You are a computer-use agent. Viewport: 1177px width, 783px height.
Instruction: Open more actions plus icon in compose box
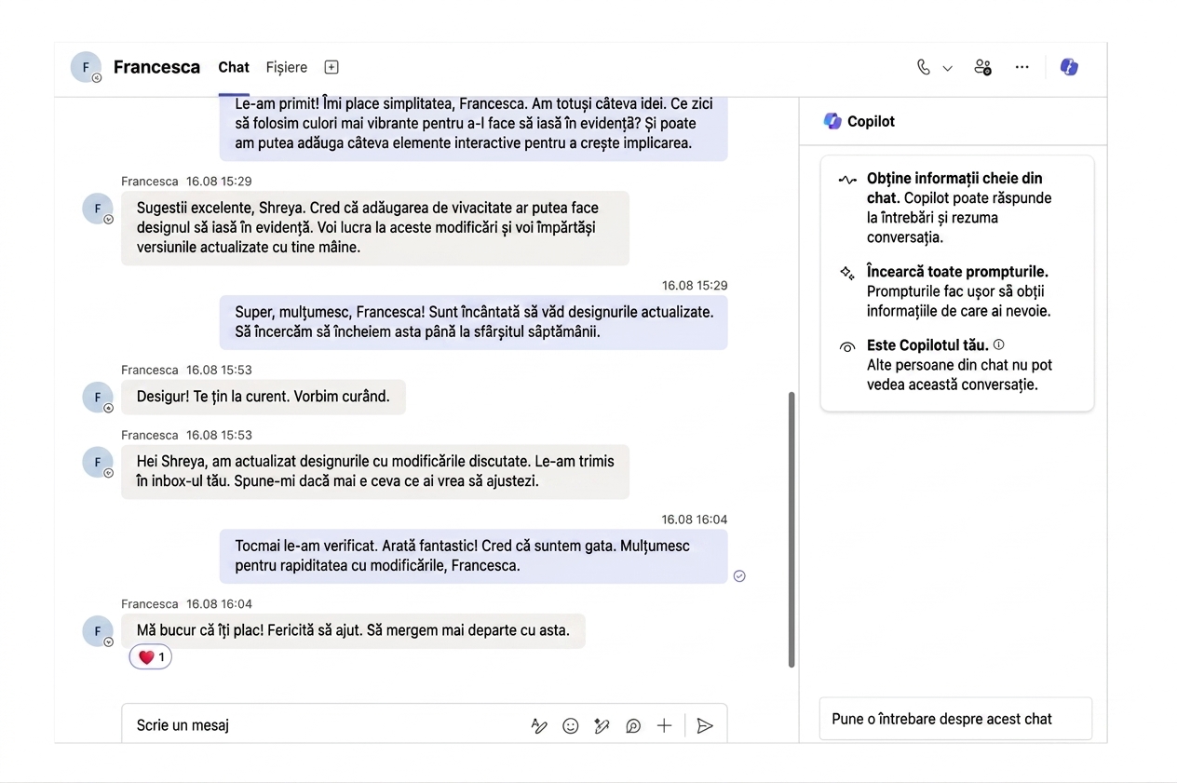664,726
